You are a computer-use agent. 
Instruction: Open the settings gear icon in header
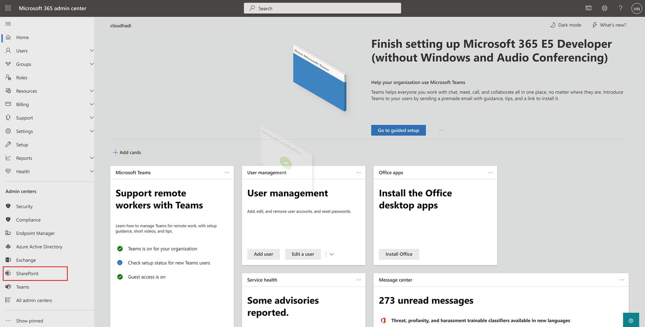pos(604,8)
